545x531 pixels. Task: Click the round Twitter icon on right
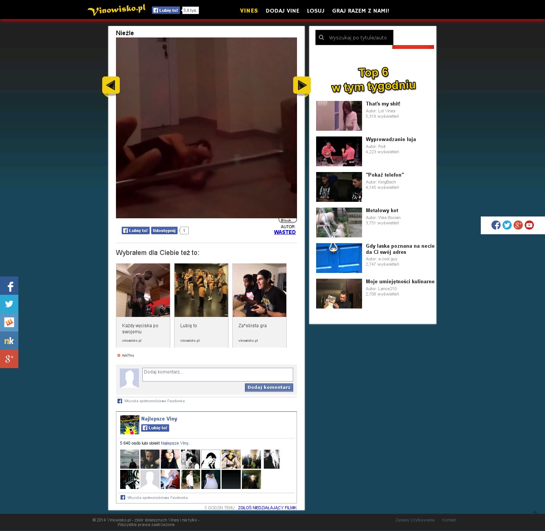(x=507, y=225)
